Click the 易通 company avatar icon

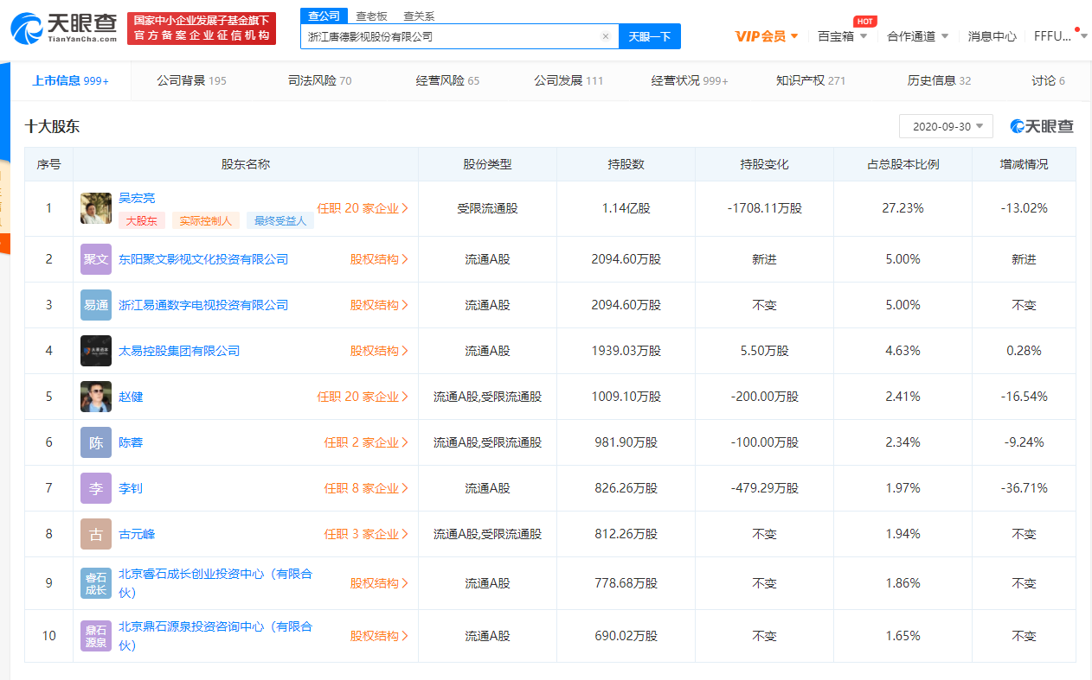96,305
